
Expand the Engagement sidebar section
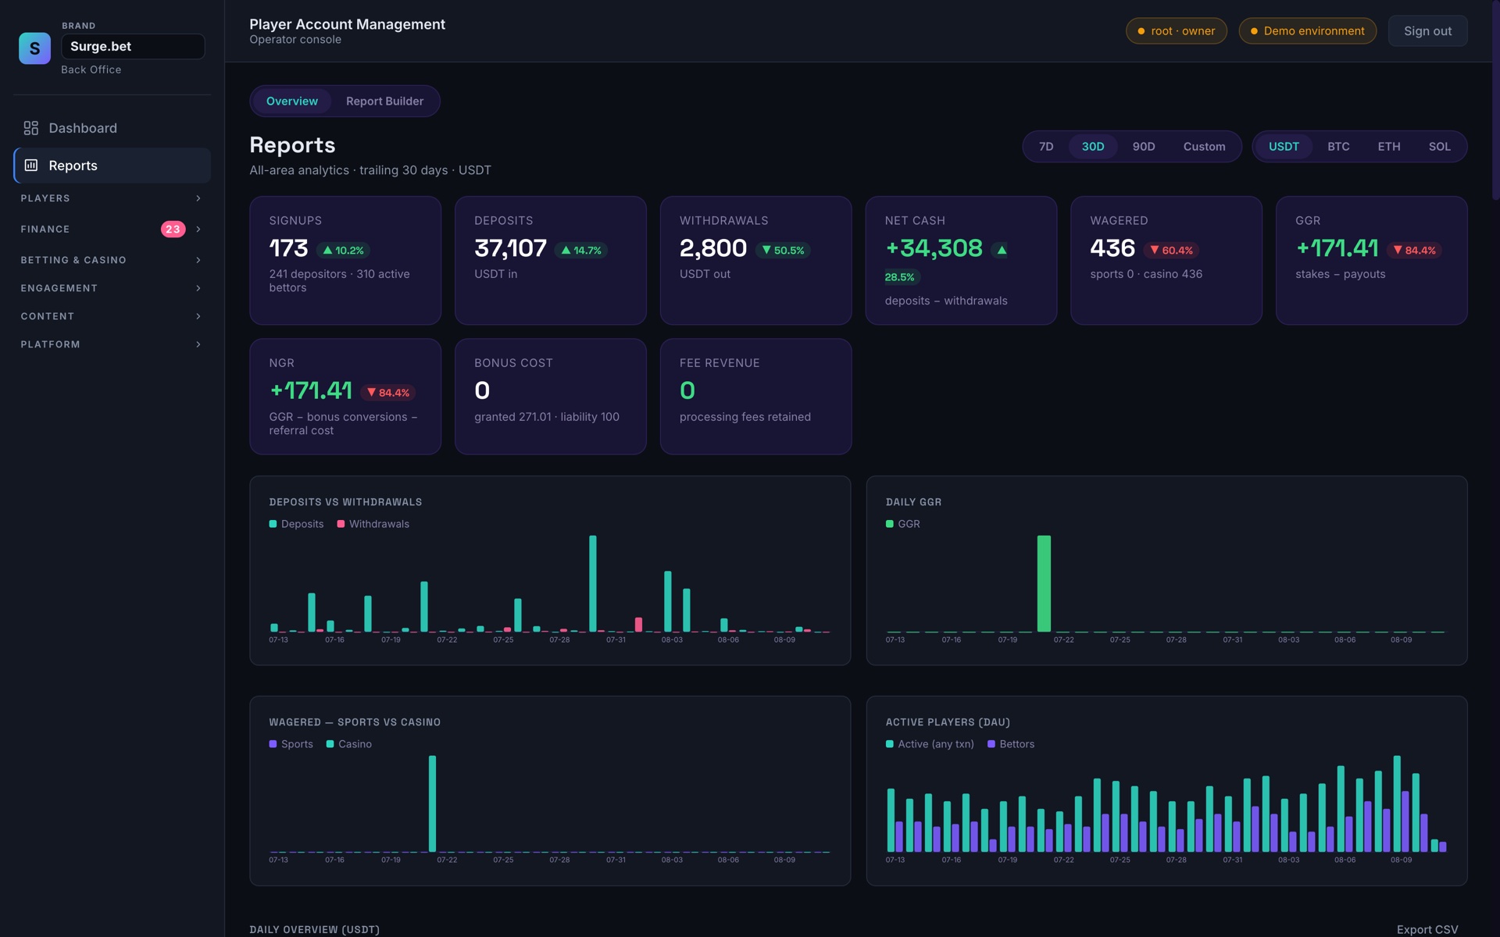click(112, 288)
